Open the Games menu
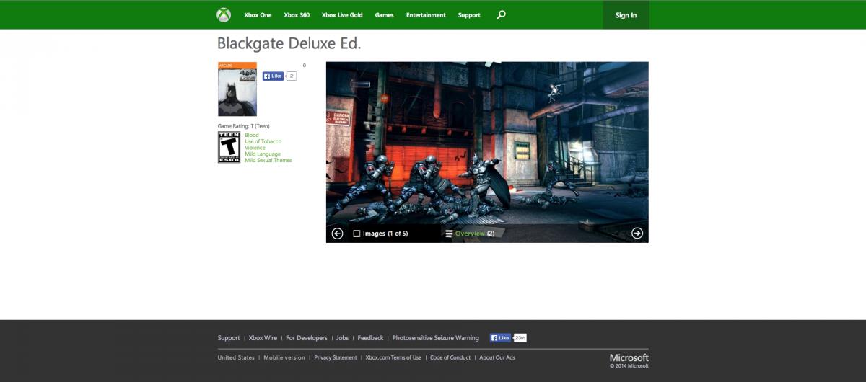866x382 pixels. point(384,15)
